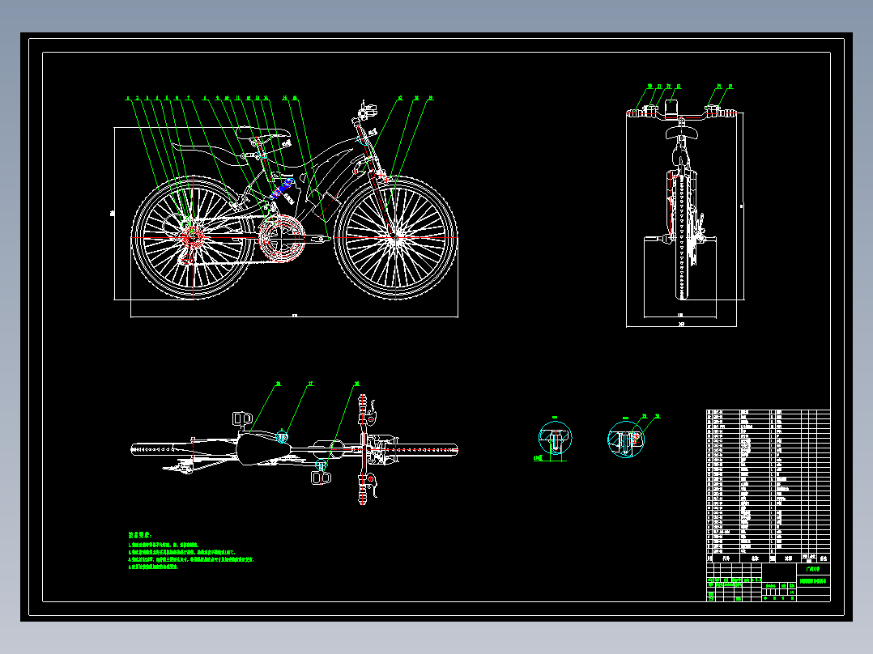Select the left cyan detail circle view

[x=555, y=438]
